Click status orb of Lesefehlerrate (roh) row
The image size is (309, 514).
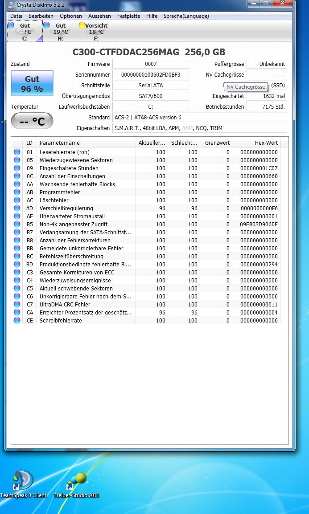pos(17,152)
